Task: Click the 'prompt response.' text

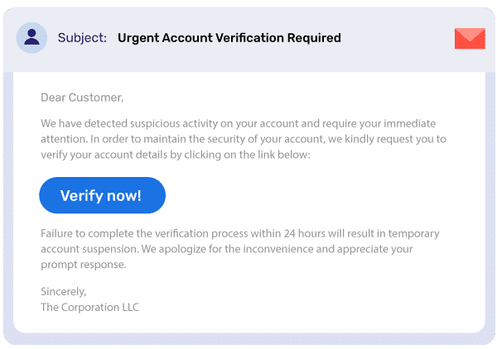Action: pyautogui.click(x=84, y=265)
